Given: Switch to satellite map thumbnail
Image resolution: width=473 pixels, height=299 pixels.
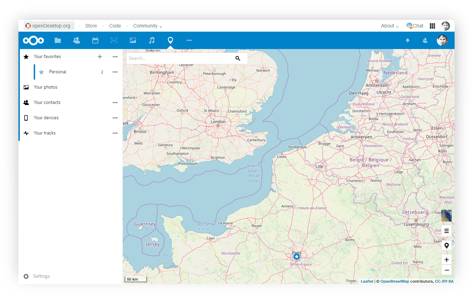Looking at the screenshot, I should coord(447,216).
